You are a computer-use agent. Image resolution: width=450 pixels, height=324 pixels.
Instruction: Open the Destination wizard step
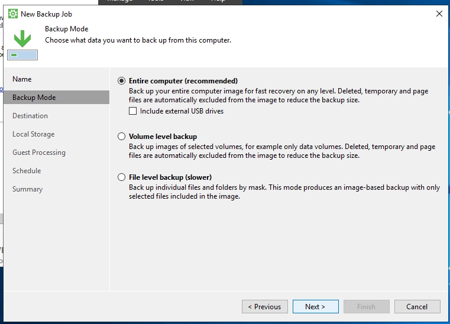point(30,116)
